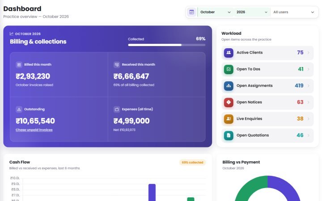This screenshot has height=201, width=322.
Task: Click the Cash Flow heading
Action: click(20, 162)
